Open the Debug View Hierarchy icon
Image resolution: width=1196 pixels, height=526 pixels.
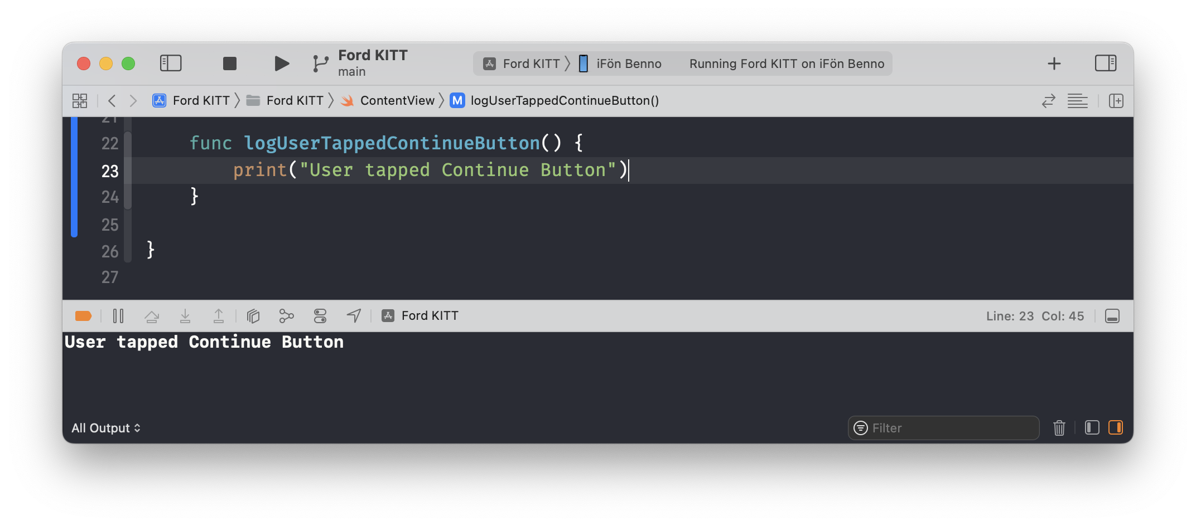pos(253,316)
